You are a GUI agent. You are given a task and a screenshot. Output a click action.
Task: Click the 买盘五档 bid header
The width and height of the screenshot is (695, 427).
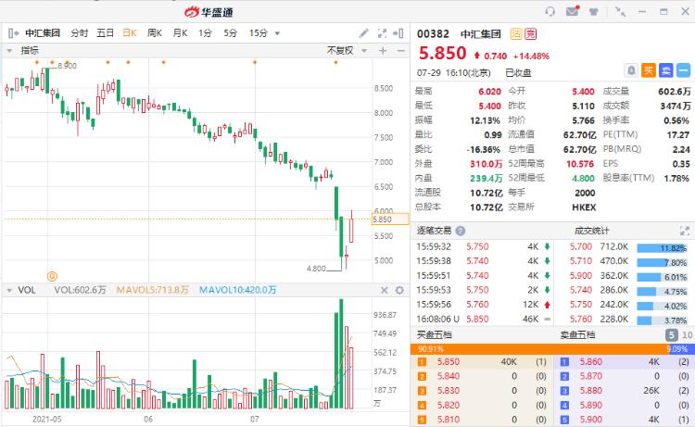point(434,335)
